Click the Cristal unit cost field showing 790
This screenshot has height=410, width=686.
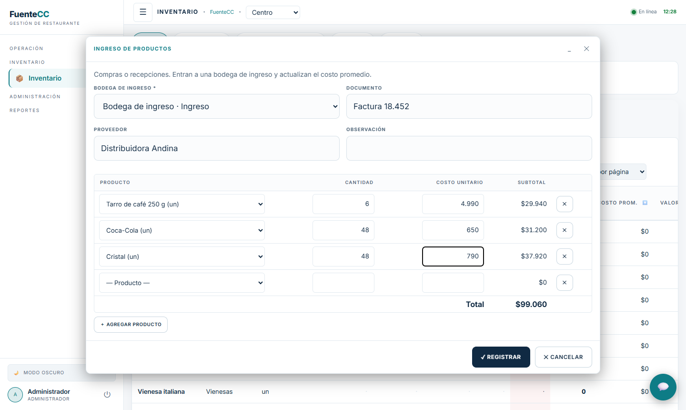(x=453, y=256)
